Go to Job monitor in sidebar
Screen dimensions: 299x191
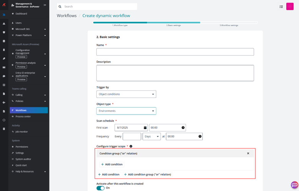pos(21,131)
